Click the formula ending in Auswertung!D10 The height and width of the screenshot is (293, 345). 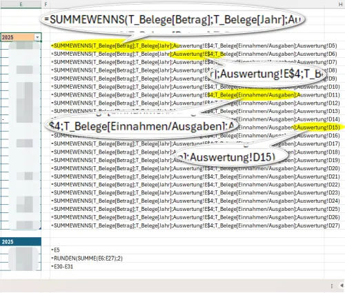pyautogui.click(x=195, y=87)
